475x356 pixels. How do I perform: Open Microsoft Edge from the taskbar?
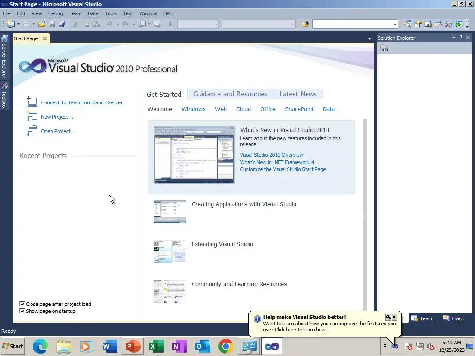click(x=40, y=346)
